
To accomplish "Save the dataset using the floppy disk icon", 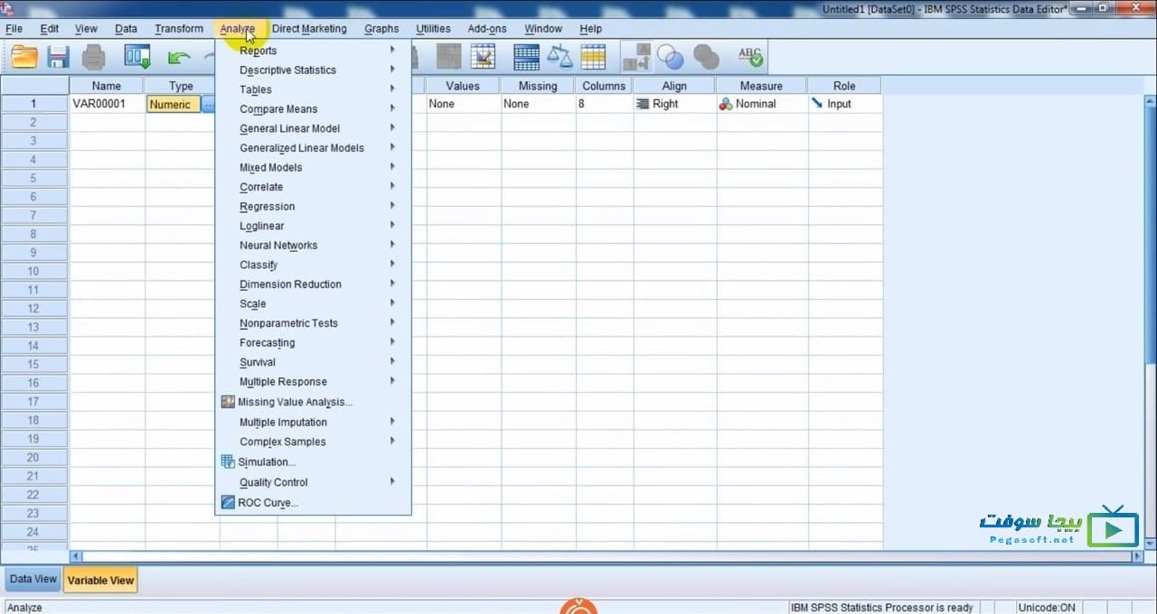I will (59, 57).
